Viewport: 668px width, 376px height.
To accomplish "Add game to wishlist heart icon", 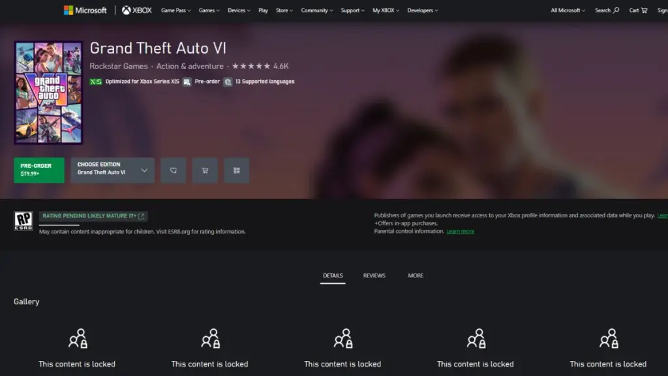I will [x=174, y=170].
